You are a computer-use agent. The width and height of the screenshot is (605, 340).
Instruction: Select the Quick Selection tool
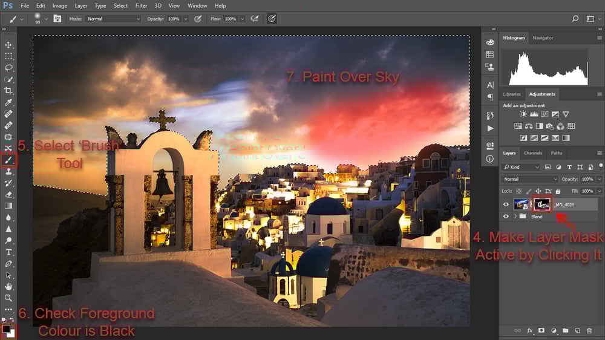pos(8,79)
